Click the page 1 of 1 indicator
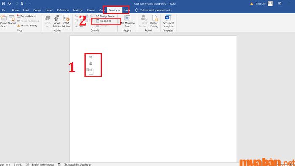Screen dimensions: 295x166 click(x=5, y=164)
